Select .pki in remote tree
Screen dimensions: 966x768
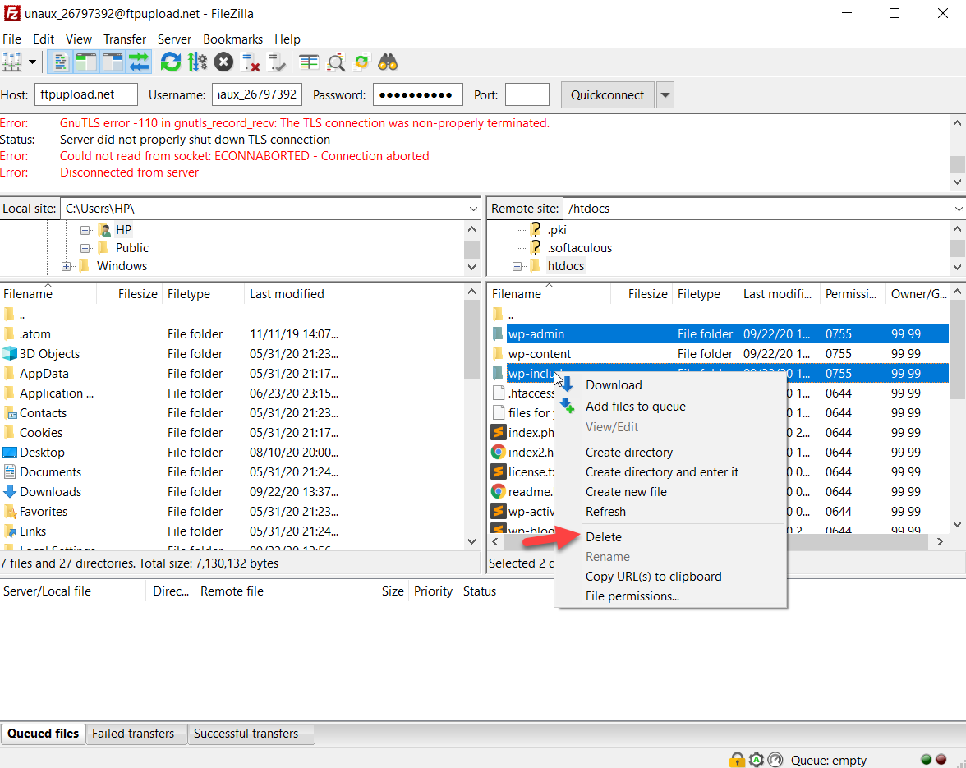[x=557, y=230]
